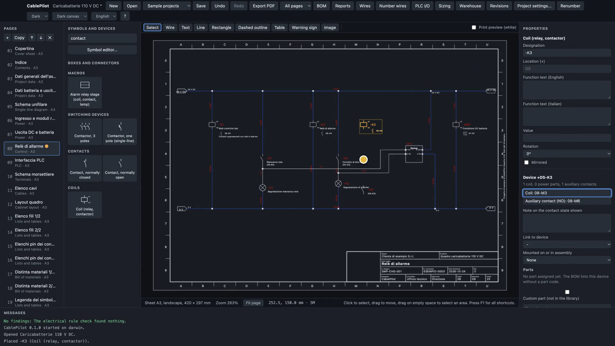This screenshot has height=346, width=615.
Task: Open the Symbol editor
Action: (x=102, y=50)
